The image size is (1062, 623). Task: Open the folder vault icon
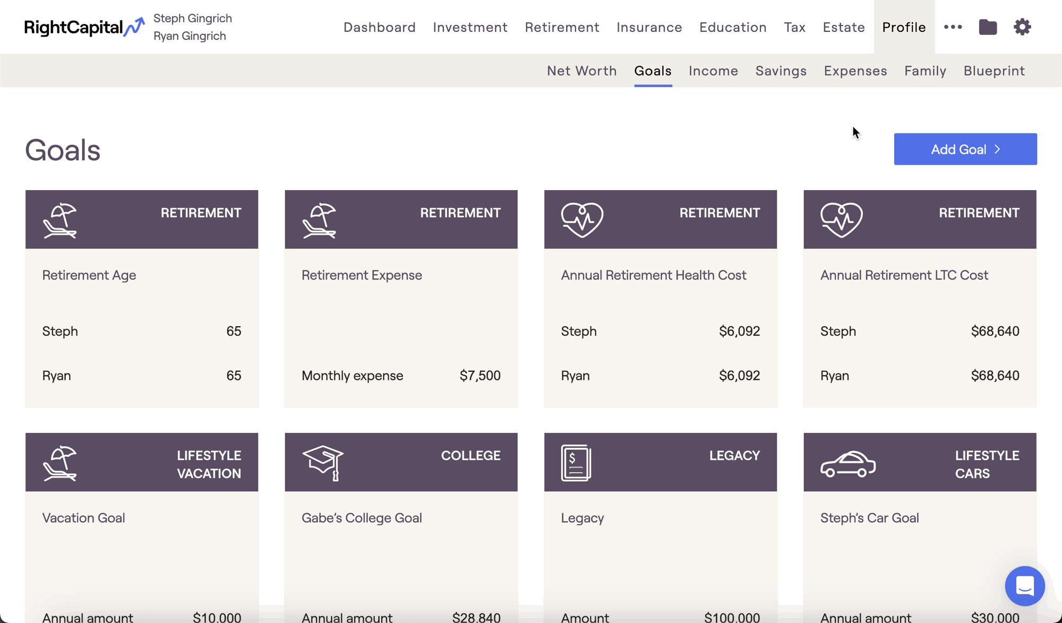[x=988, y=27]
